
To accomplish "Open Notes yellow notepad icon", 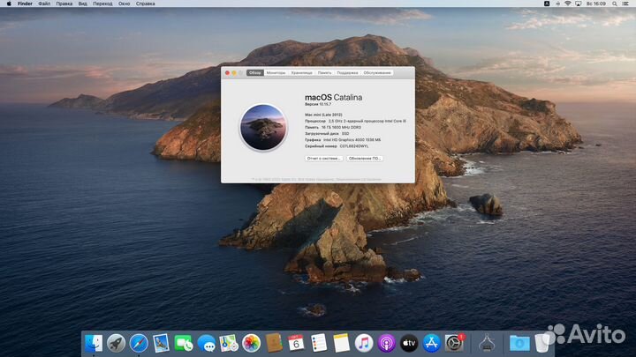I will (x=341, y=343).
